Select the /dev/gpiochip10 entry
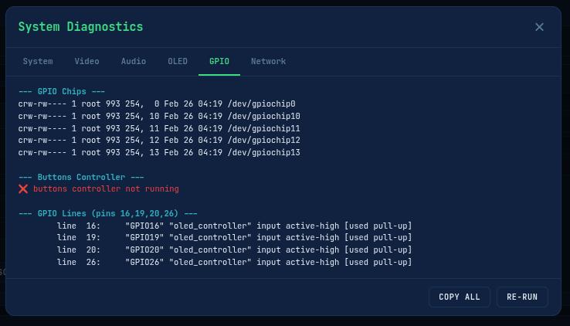The height and width of the screenshot is (326, 570). point(159,117)
